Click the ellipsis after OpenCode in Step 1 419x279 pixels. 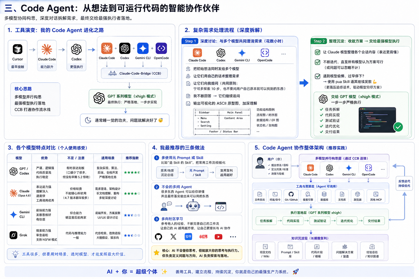tap(283, 54)
